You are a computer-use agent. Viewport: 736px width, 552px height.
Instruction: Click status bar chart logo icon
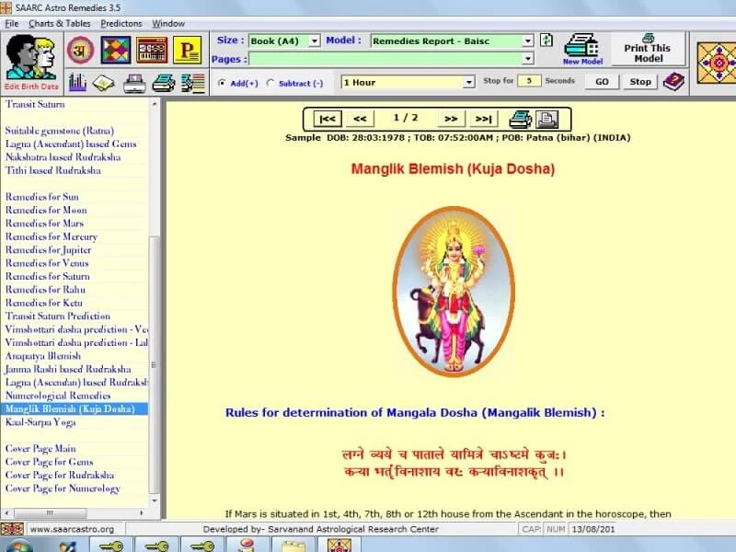tap(12, 529)
